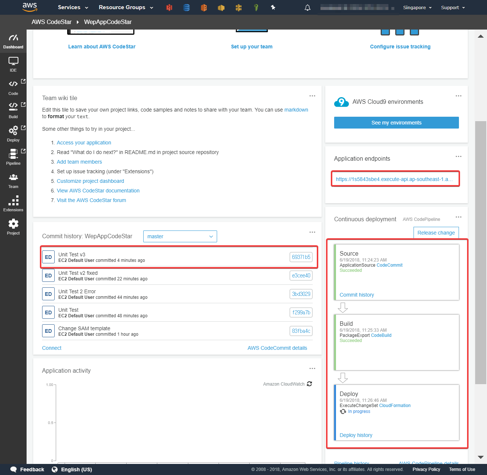Open commit hash 3bd3029
Viewport: 487px width, 475px height.
point(301,294)
